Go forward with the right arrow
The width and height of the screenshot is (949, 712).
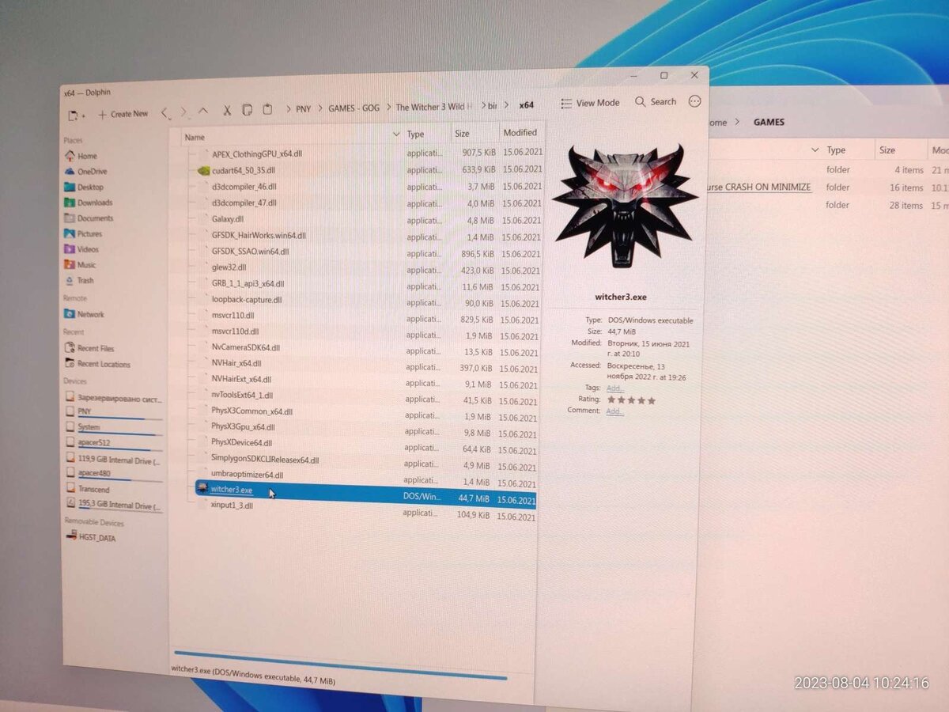click(x=184, y=112)
